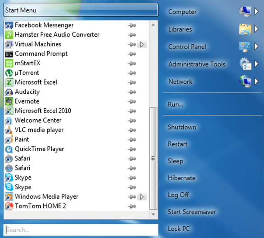Click the Paint icon
Image resolution: width=264 pixels, height=238 pixels.
(9, 140)
